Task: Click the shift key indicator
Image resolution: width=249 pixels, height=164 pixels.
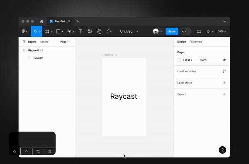Action: [x=15, y=152]
